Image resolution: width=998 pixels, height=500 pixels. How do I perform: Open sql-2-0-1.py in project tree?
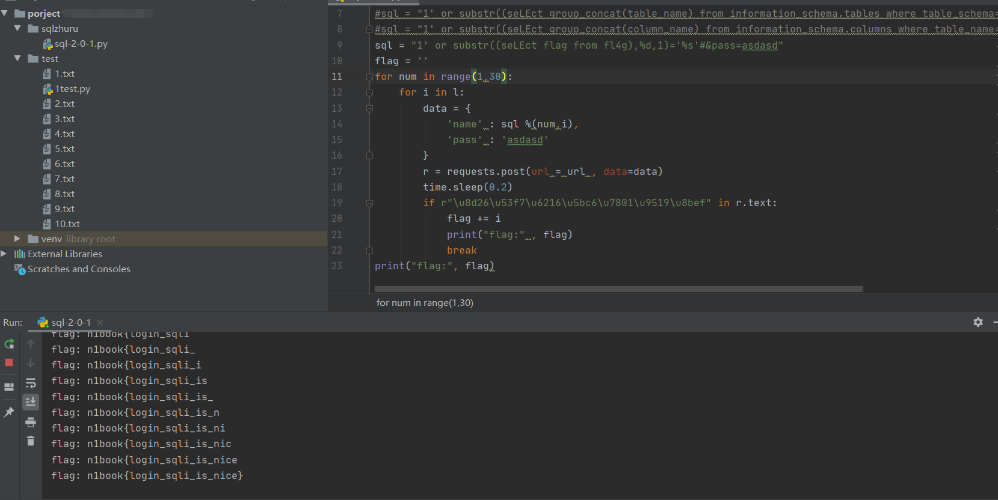click(81, 43)
